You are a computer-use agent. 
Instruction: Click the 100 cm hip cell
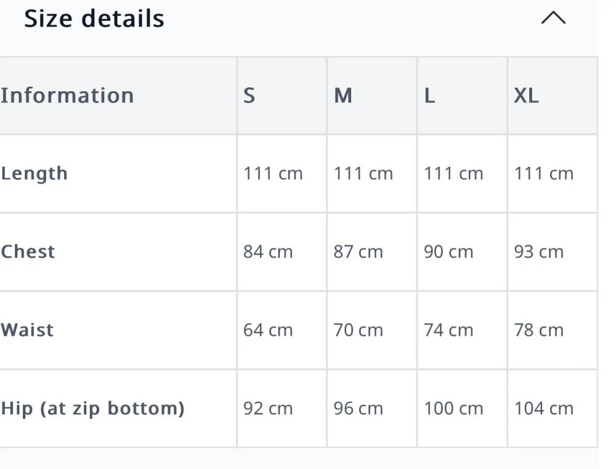pos(453,409)
